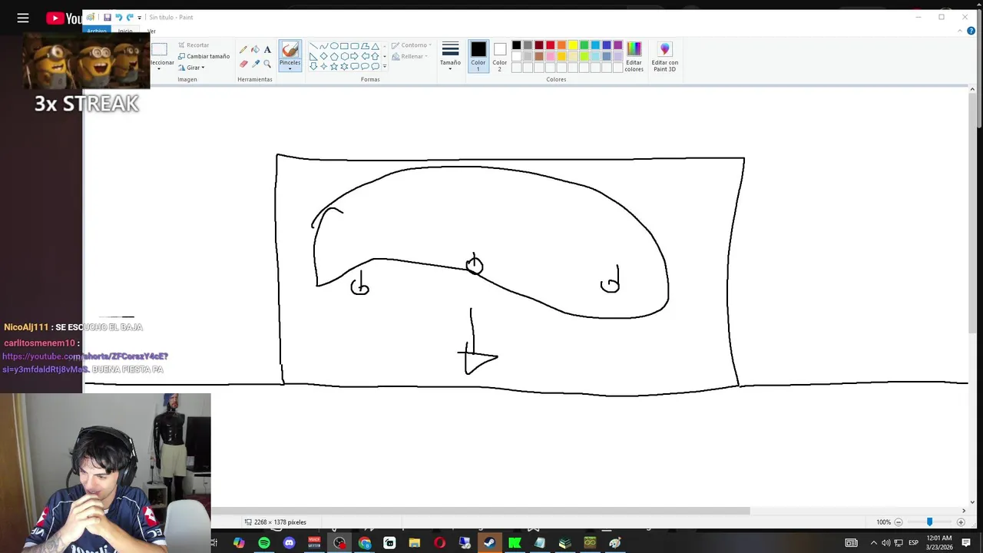The height and width of the screenshot is (553, 983).
Task: Click zoom out minus button
Action: click(898, 522)
